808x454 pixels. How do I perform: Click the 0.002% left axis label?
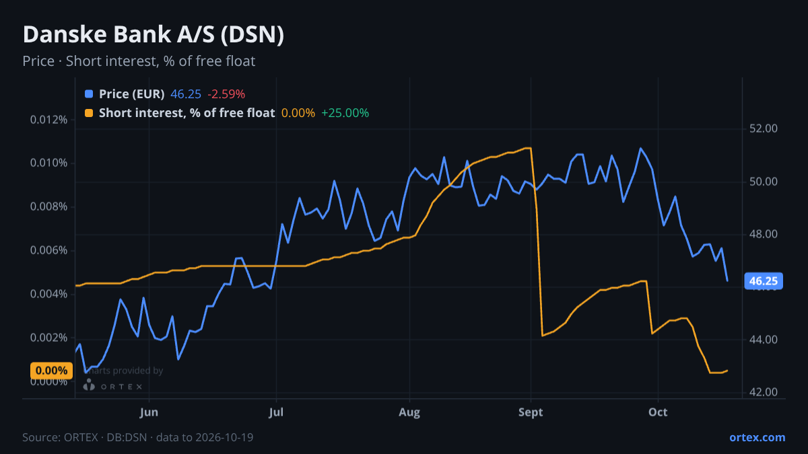click(48, 338)
